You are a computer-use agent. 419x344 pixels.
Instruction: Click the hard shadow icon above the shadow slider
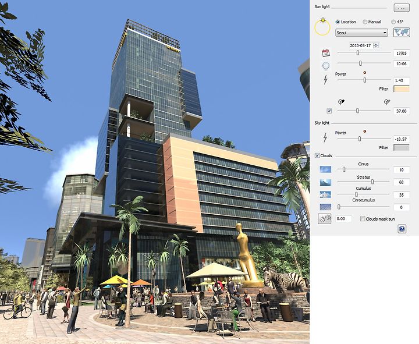pyautogui.click(x=341, y=101)
